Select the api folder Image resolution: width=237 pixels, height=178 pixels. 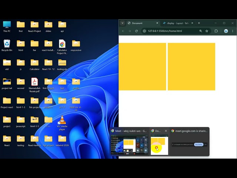point(62,27)
